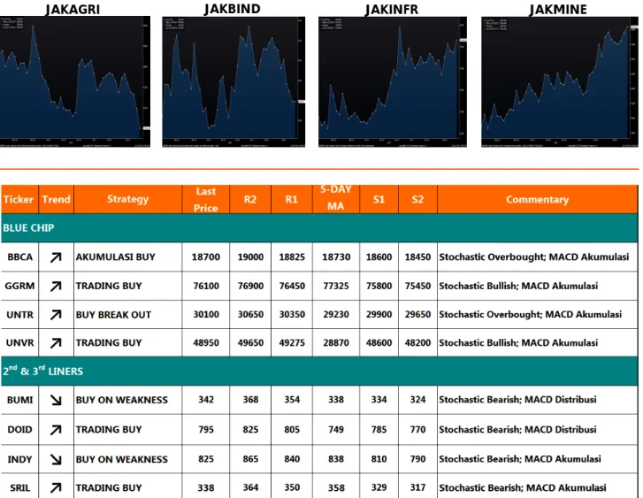Click the Ticker column header
The image size is (643, 498).
point(19,199)
